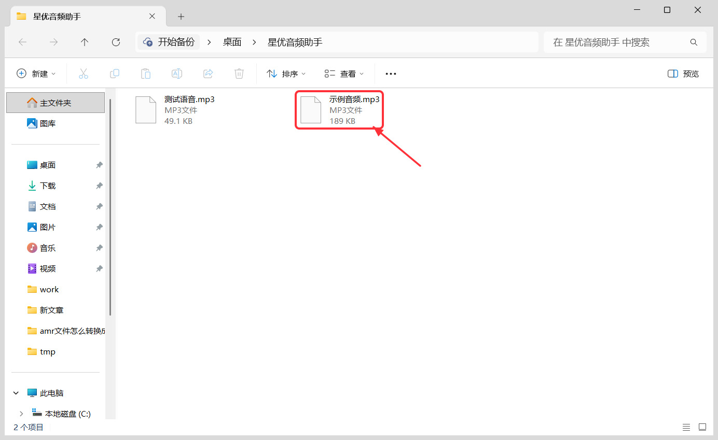Click the Copy icon in toolbar

[x=115, y=74]
